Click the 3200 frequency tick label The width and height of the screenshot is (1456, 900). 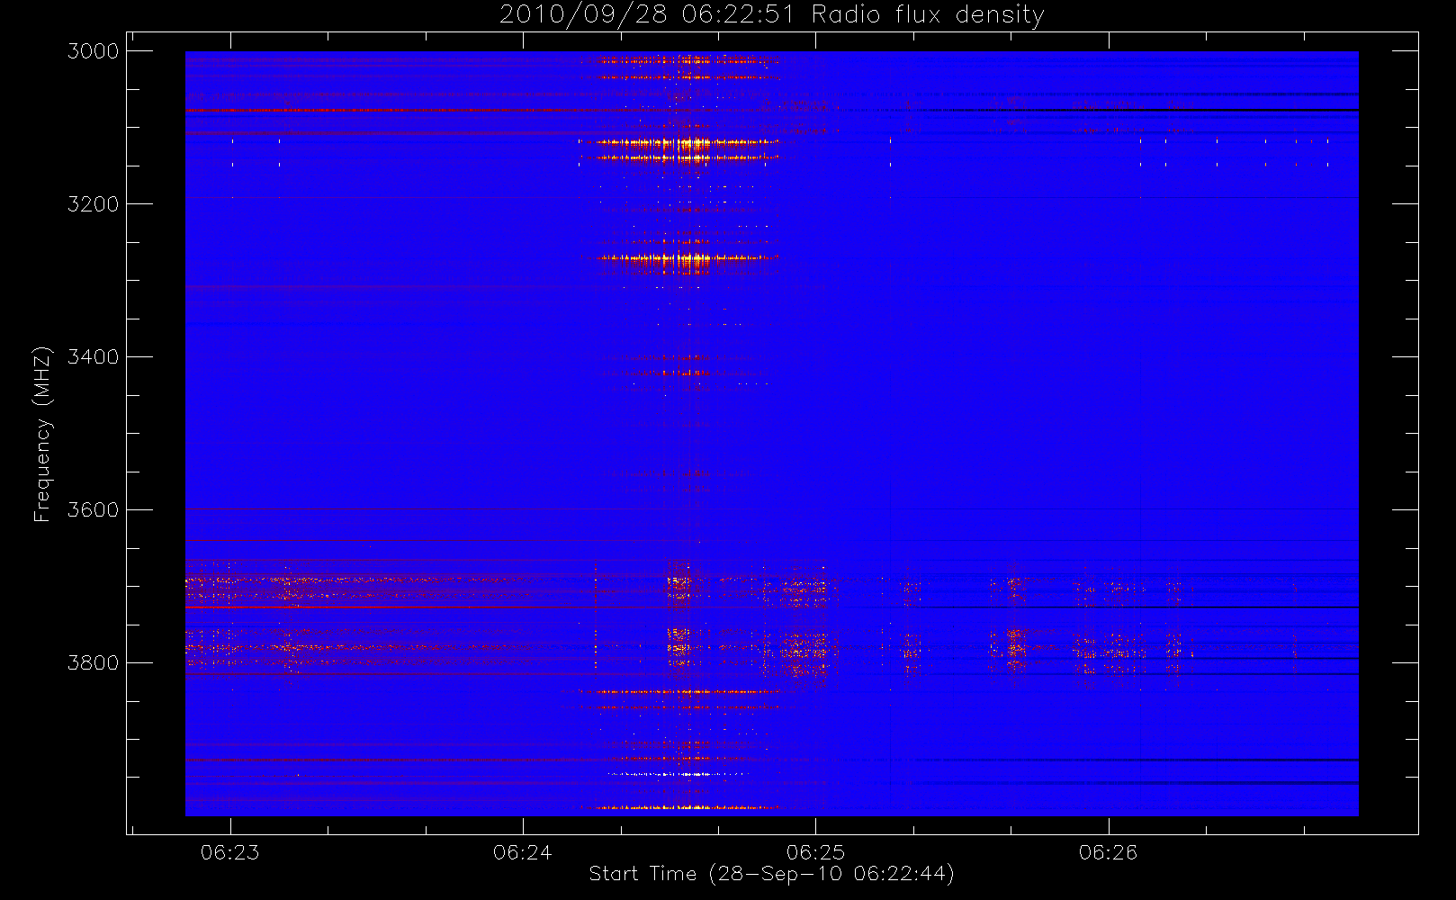pos(94,204)
